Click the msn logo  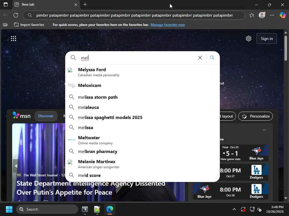tap(21, 116)
